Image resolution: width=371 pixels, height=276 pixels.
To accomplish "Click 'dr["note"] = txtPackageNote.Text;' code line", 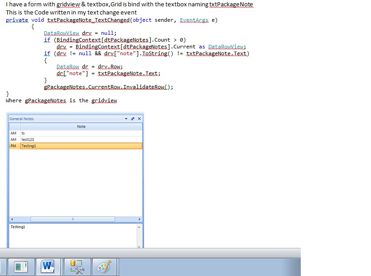I will (108, 73).
